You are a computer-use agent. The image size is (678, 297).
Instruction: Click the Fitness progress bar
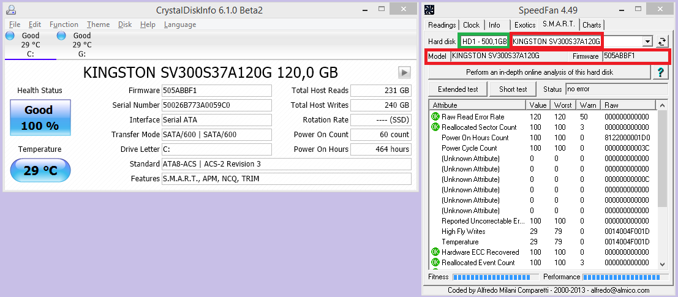click(x=495, y=277)
